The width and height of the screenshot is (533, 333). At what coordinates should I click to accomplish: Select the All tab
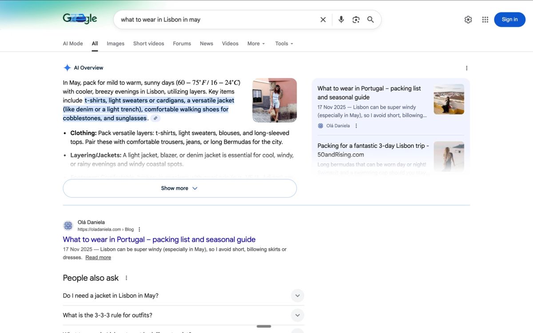pos(95,44)
